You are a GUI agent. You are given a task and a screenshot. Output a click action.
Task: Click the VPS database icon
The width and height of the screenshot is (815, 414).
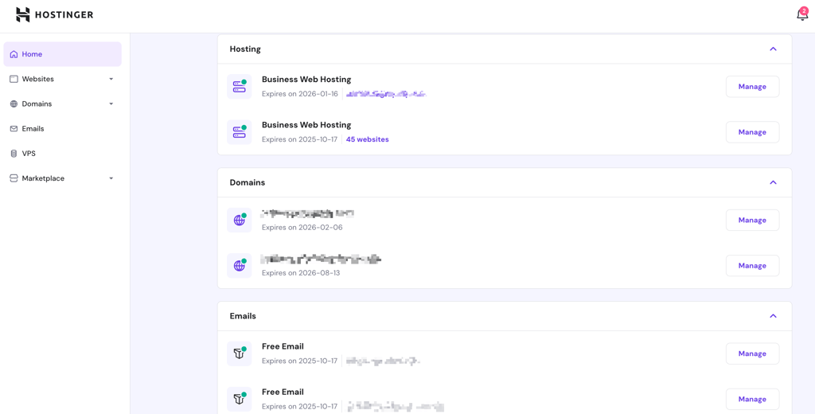(14, 154)
